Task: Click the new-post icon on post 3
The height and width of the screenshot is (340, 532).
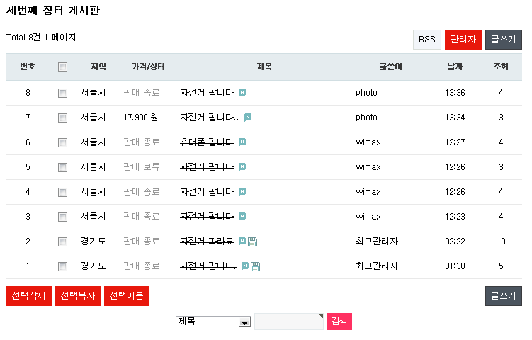Action: (x=242, y=217)
